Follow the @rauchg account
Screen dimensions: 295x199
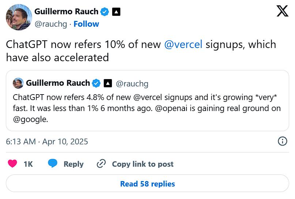[86, 24]
